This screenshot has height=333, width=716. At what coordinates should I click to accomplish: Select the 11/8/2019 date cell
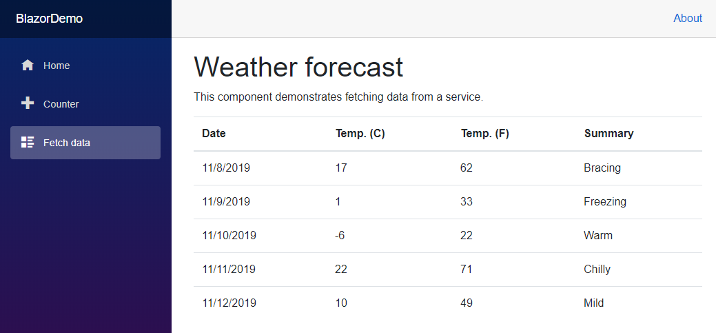225,168
